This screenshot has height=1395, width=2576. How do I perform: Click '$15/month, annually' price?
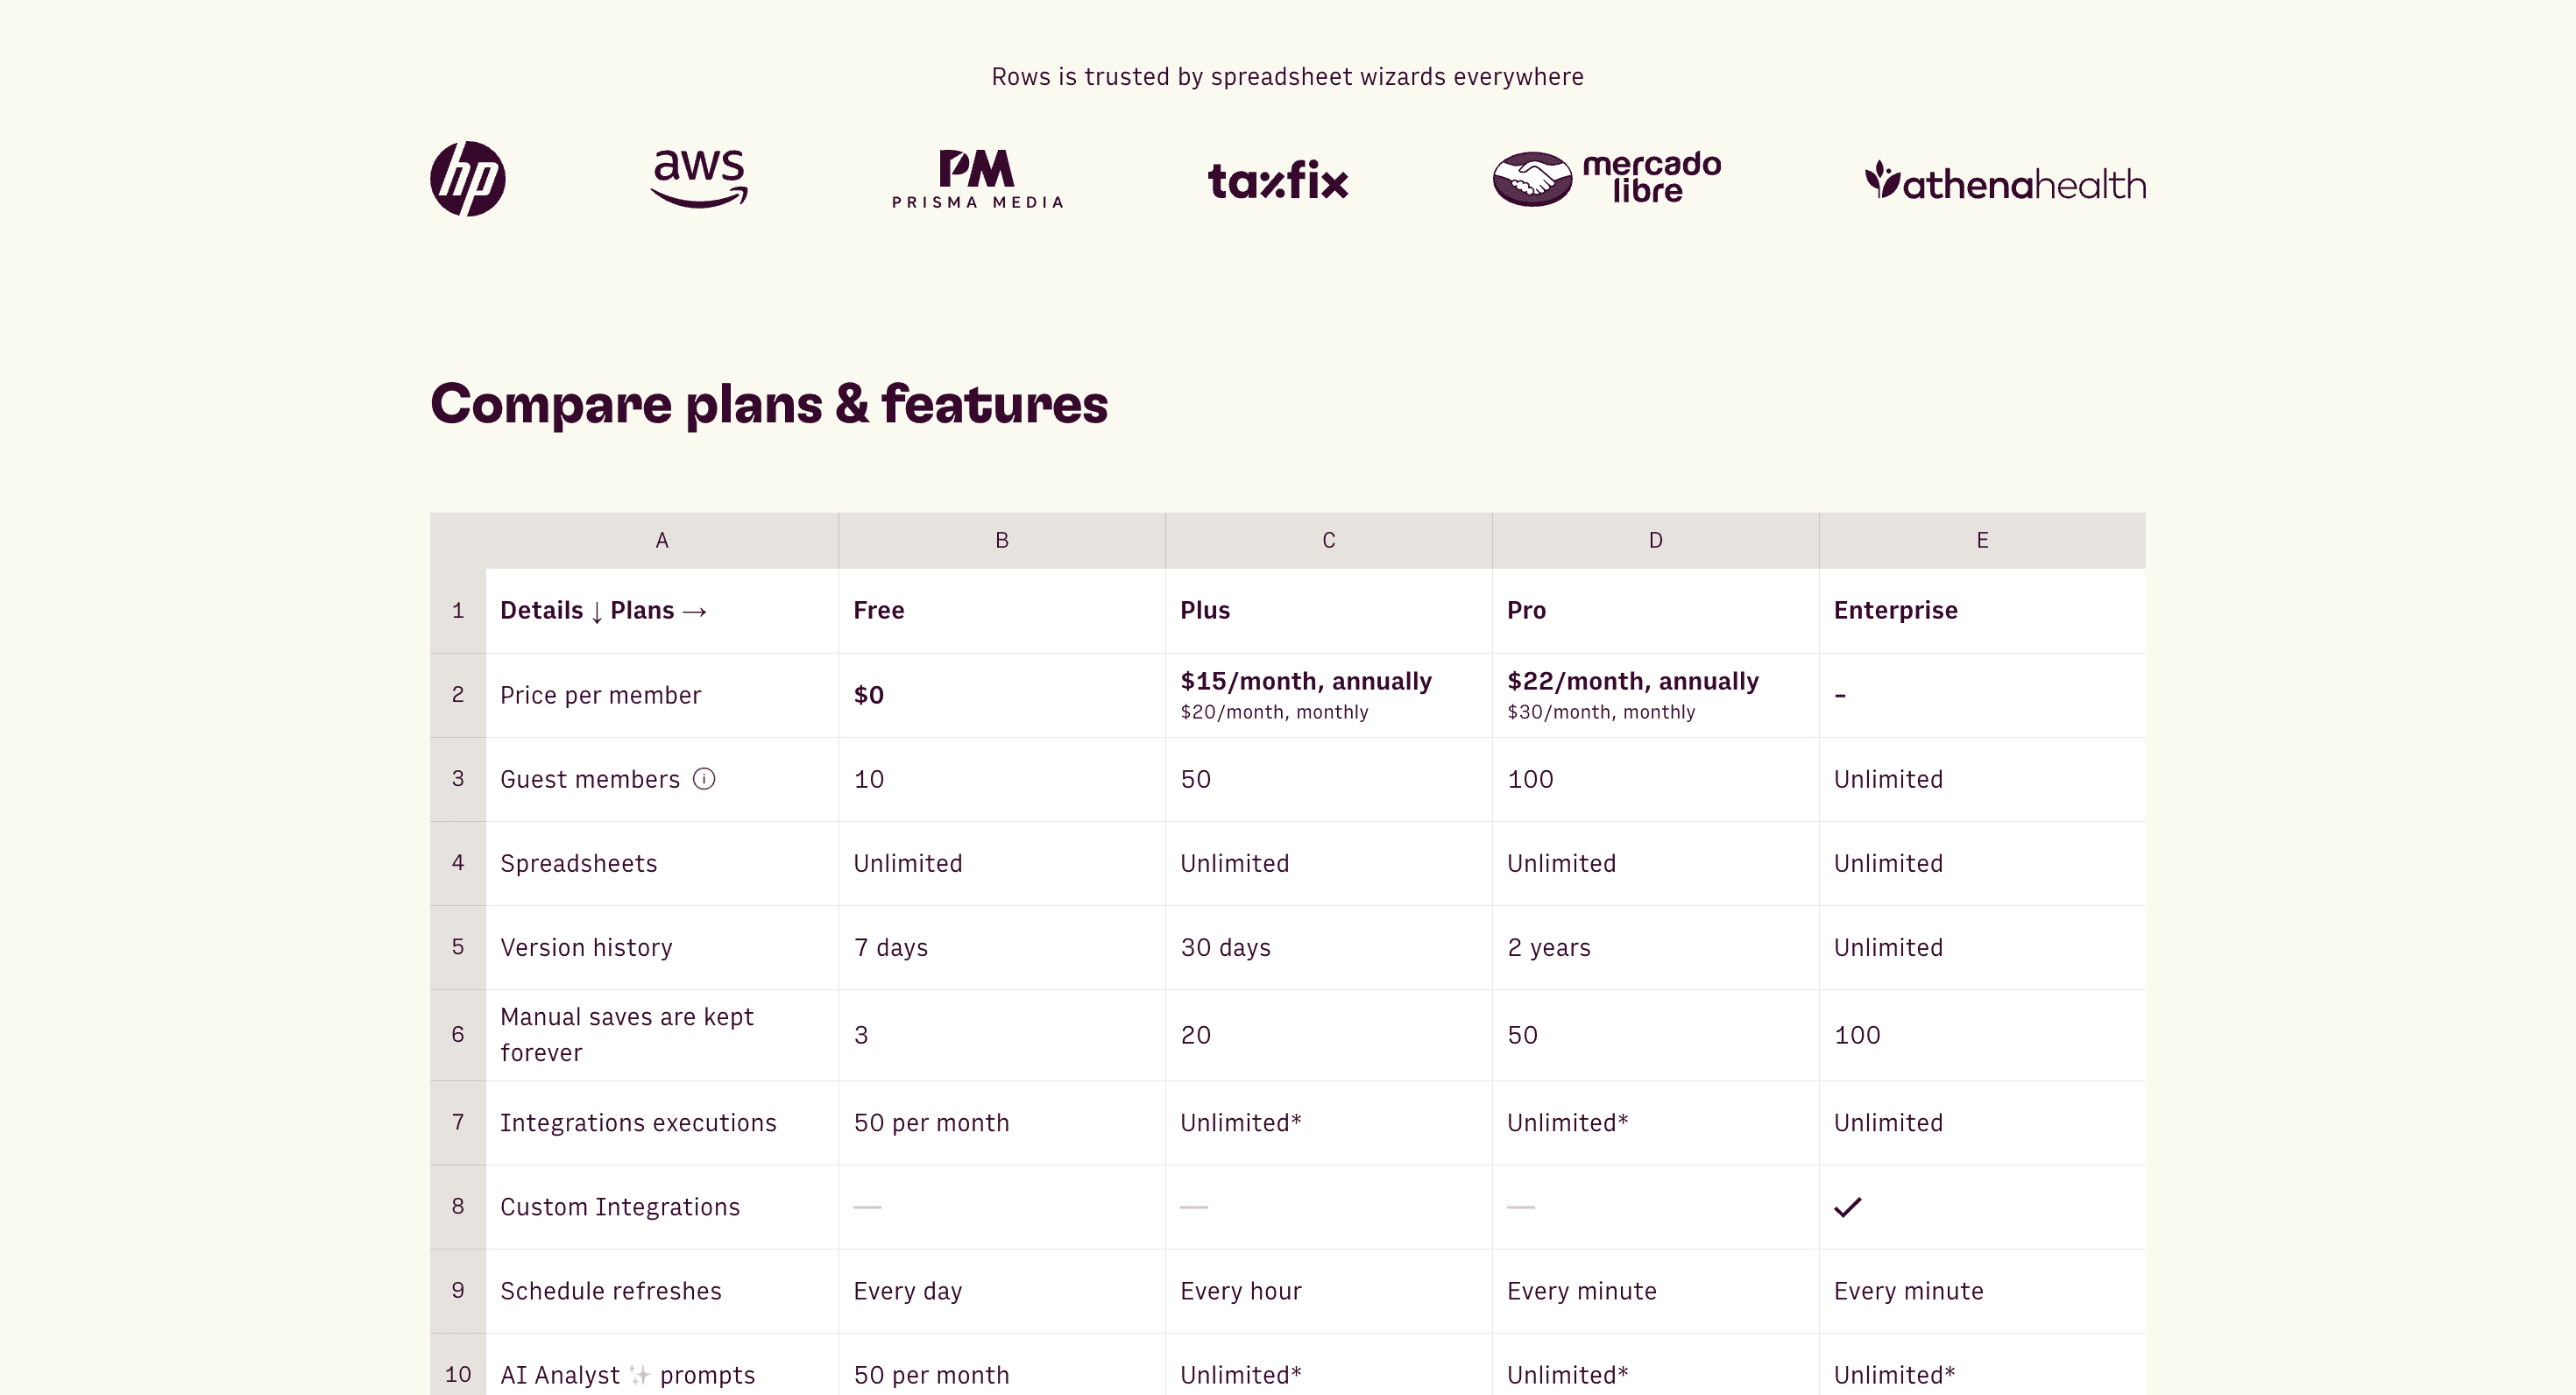[1306, 682]
